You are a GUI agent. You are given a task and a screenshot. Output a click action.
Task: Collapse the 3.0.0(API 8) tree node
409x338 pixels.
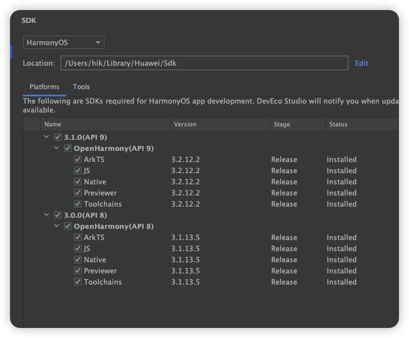click(x=47, y=214)
